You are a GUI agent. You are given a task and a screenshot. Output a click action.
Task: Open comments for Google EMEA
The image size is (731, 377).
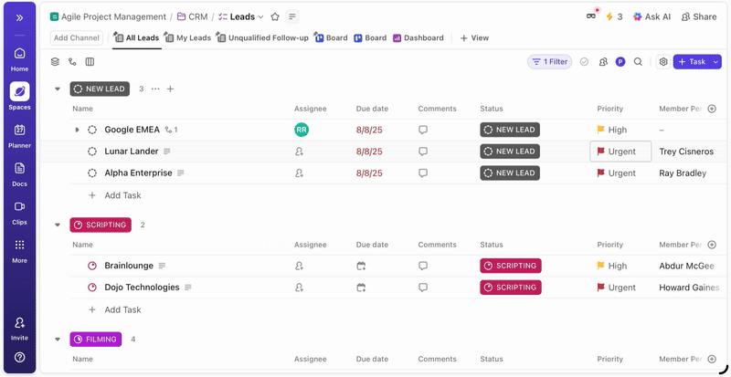[x=423, y=130]
